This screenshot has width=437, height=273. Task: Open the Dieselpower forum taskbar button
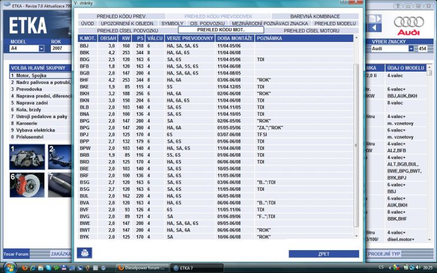click(142, 268)
